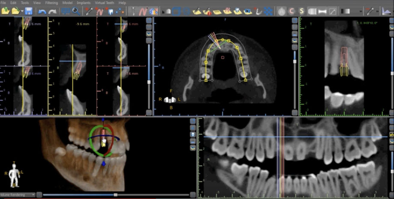Toggle the S view mode button
Viewport: 394px width, 199px height.
coord(302,11)
